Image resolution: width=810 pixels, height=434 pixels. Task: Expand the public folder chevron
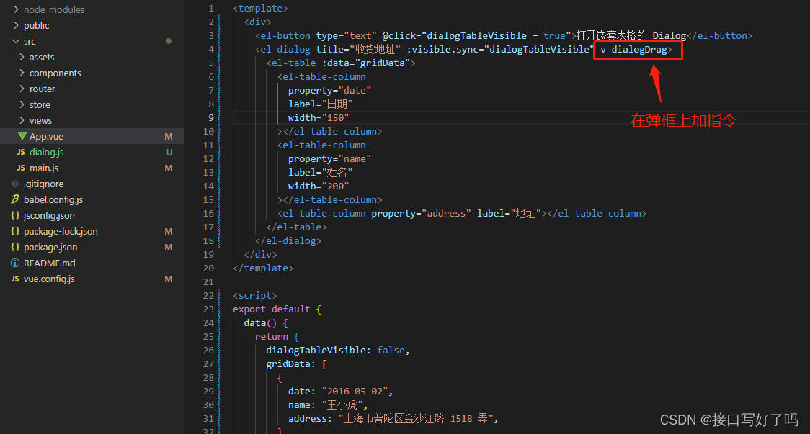click(x=16, y=25)
